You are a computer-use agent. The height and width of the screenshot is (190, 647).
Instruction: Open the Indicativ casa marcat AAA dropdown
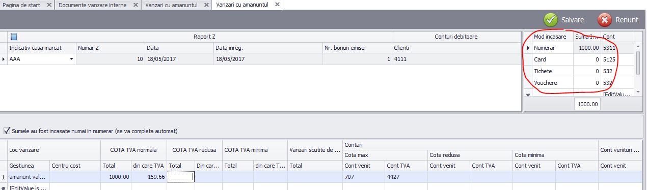point(71,59)
